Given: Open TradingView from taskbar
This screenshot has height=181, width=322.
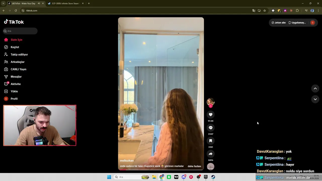Looking at the screenshot, I should [176, 177].
